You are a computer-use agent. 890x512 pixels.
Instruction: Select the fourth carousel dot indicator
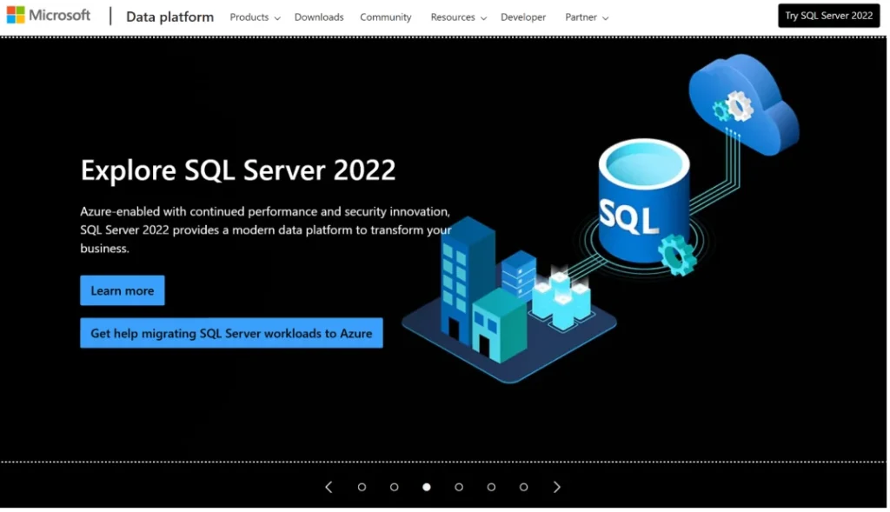(x=459, y=487)
